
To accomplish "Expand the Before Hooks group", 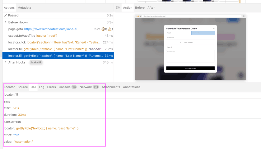I will point(6,22).
